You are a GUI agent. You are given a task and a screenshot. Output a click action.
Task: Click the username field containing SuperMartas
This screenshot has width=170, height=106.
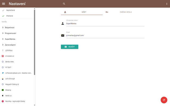pyautogui.click(x=105, y=24)
